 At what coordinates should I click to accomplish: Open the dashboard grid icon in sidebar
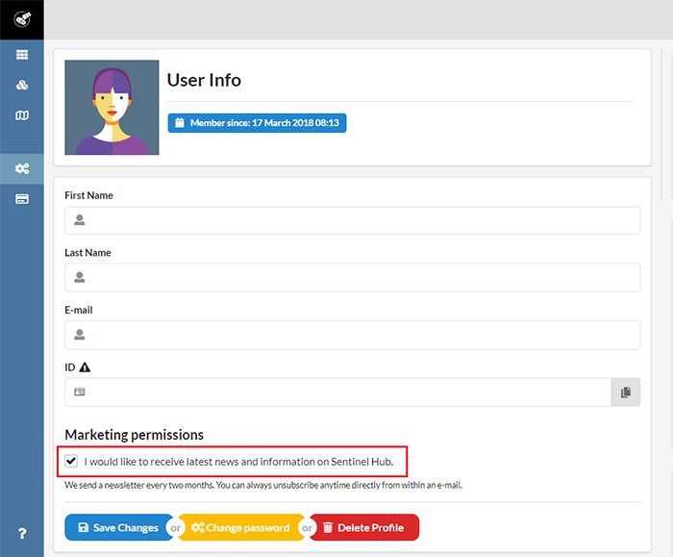coord(22,55)
